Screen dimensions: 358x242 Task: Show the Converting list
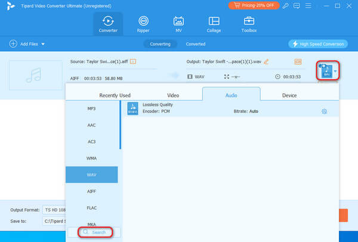pos(160,44)
